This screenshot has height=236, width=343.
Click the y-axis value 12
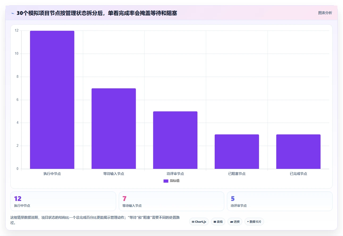(17, 31)
